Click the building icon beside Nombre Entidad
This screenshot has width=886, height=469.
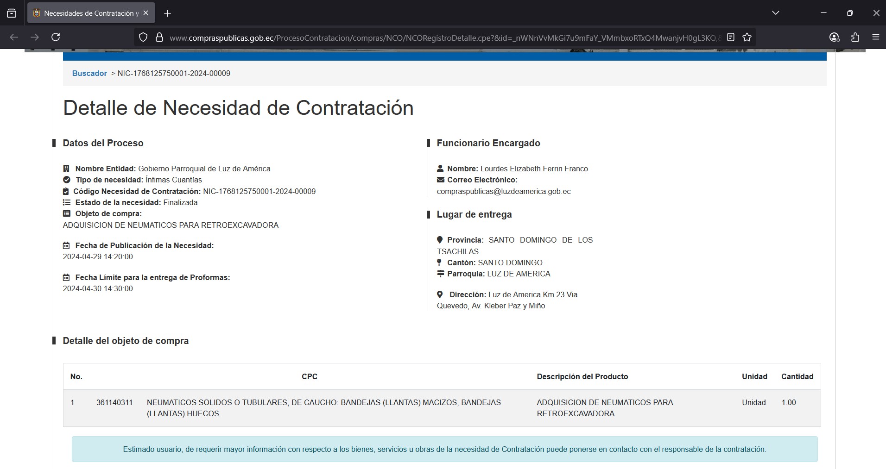pos(66,169)
